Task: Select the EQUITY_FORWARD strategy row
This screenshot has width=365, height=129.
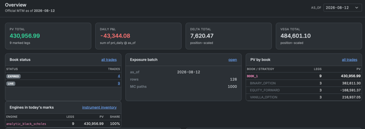Action: point(304,90)
